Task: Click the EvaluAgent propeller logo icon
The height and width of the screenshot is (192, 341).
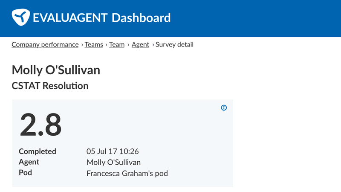Action: [20, 17]
